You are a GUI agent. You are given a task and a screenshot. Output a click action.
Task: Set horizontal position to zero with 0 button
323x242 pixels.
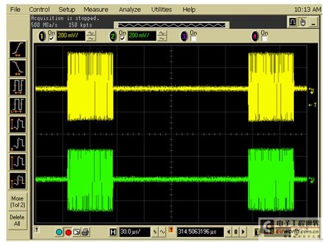pyautogui.click(x=236, y=232)
